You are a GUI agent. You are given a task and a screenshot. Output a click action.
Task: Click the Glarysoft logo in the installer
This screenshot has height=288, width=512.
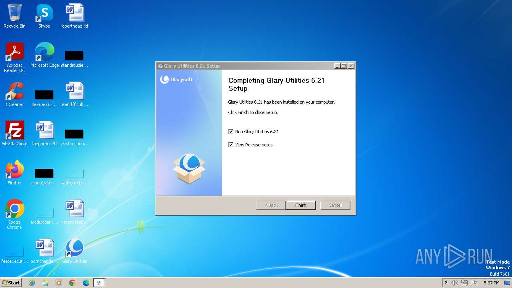[x=176, y=79]
